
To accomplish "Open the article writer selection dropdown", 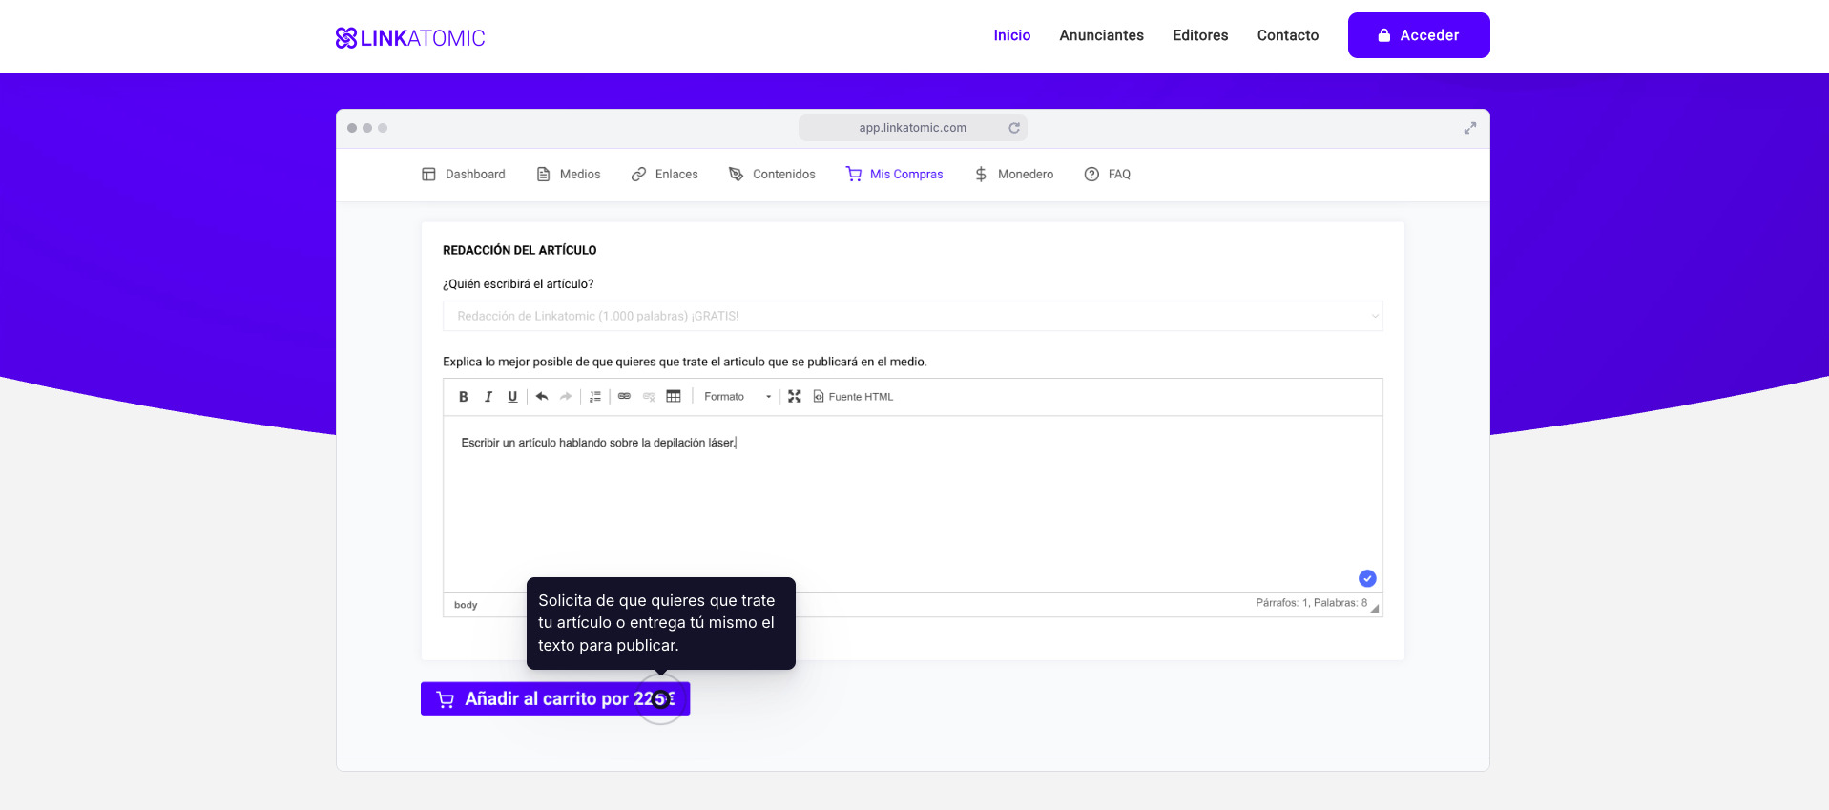I will point(912,316).
